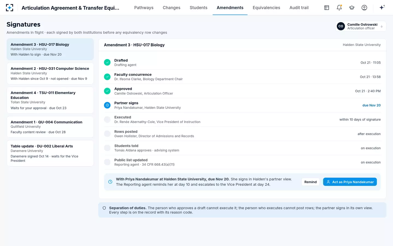The width and height of the screenshot is (393, 246).
Task: Click the Students told pending circle
Action: click(x=107, y=148)
